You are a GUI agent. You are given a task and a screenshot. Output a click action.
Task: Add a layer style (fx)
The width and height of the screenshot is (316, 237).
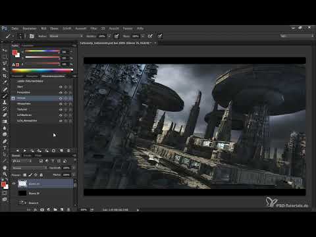[x=35, y=210]
